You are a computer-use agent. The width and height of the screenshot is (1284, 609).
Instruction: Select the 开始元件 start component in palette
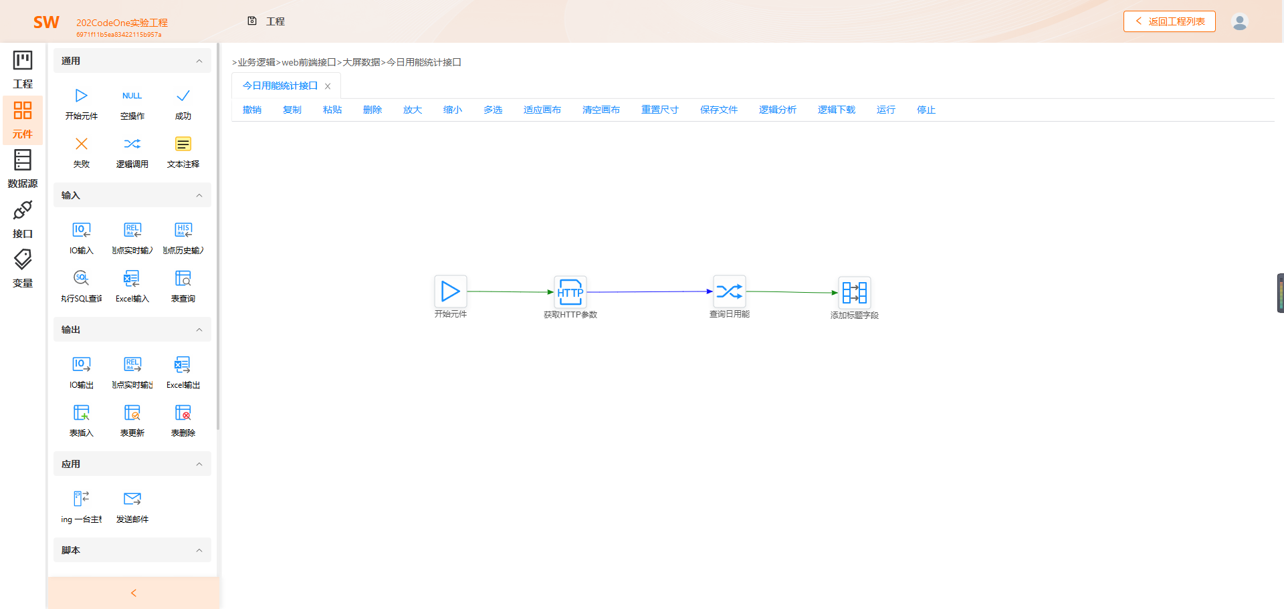click(82, 104)
